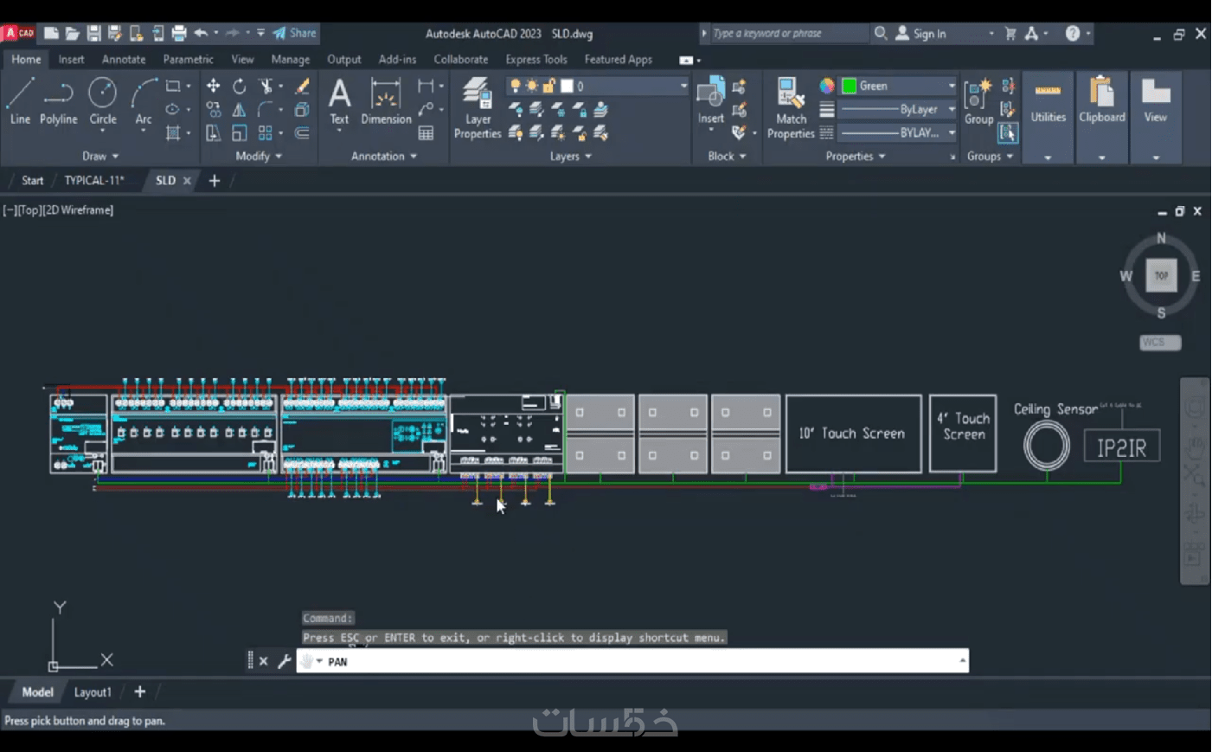
Task: Switch to the Insert ribbon tab
Action: [x=71, y=59]
